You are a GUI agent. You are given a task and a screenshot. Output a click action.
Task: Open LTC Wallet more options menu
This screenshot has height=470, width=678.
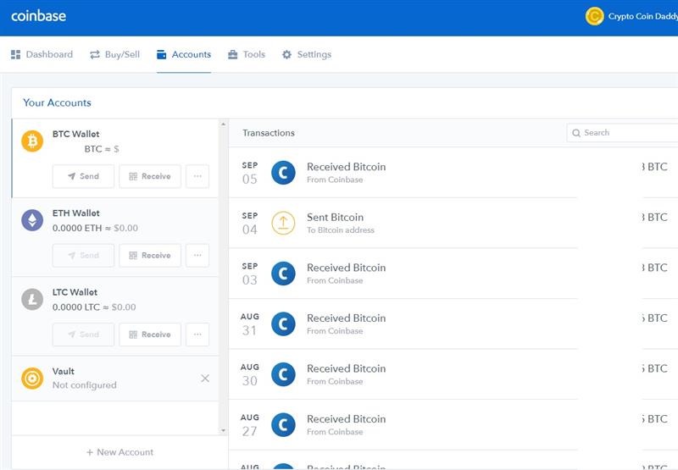pos(197,335)
